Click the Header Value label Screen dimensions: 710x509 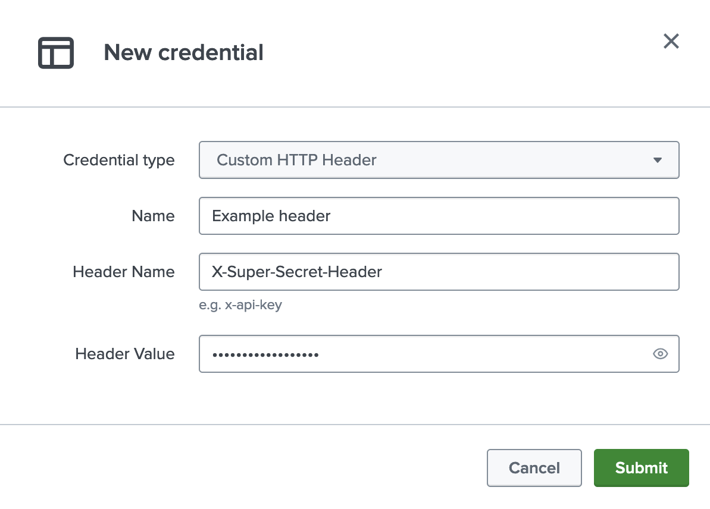click(124, 354)
